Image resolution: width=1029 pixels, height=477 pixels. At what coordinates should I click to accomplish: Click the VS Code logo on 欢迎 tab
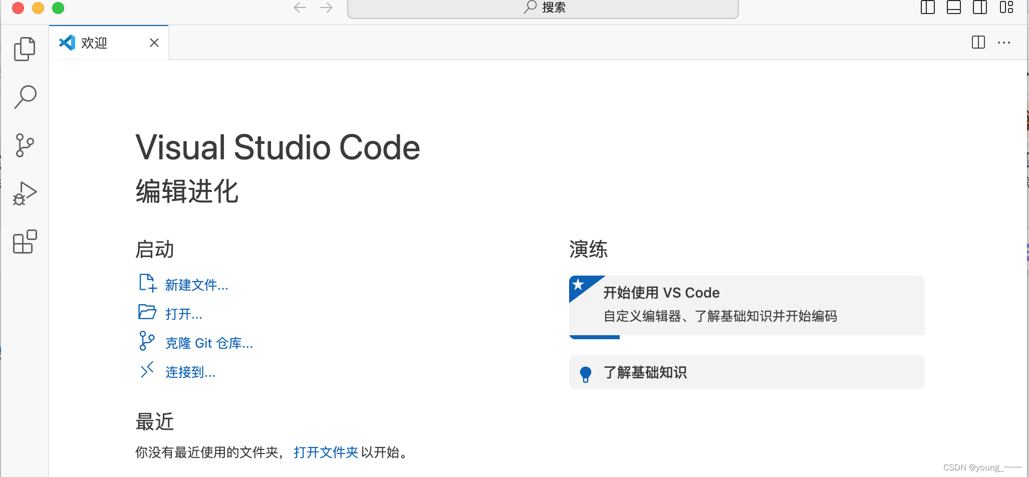click(x=67, y=43)
